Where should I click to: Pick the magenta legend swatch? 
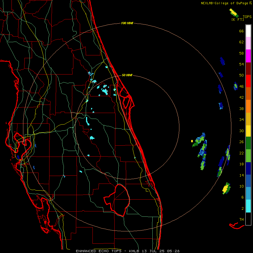[248, 56]
